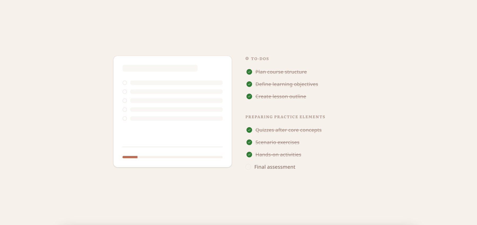Viewport: 477px width, 225px height.
Task: Uncheck the Scenario exercises checkmark
Action: point(249,142)
